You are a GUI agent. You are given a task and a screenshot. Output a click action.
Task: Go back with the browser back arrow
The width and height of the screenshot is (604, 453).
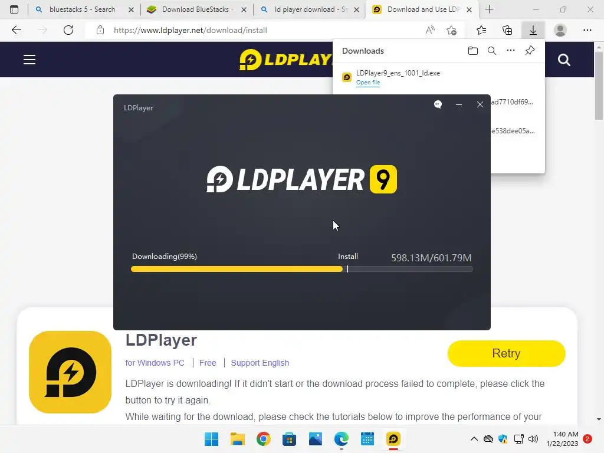16,30
